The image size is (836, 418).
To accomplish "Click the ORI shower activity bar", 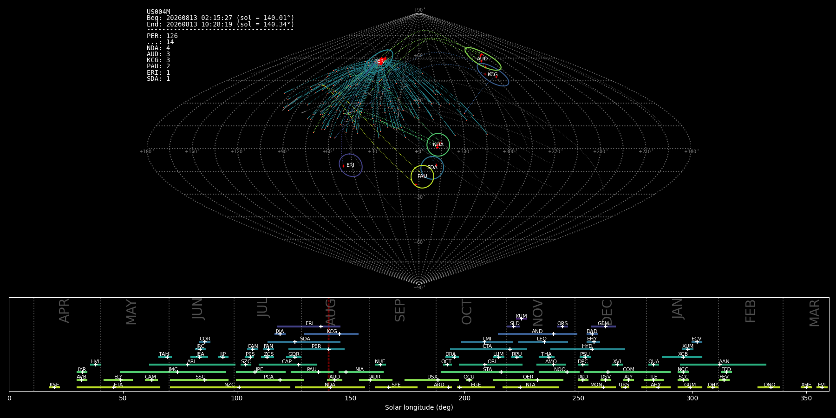I will 490,365.
